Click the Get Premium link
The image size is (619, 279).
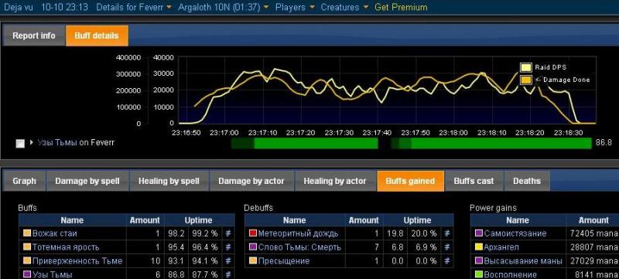pyautogui.click(x=401, y=7)
